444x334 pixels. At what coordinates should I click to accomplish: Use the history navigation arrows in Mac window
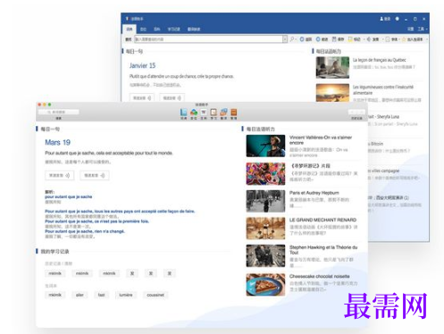tap(356, 113)
